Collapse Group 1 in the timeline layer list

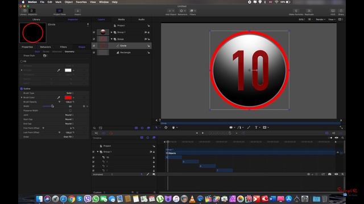(x=98, y=152)
